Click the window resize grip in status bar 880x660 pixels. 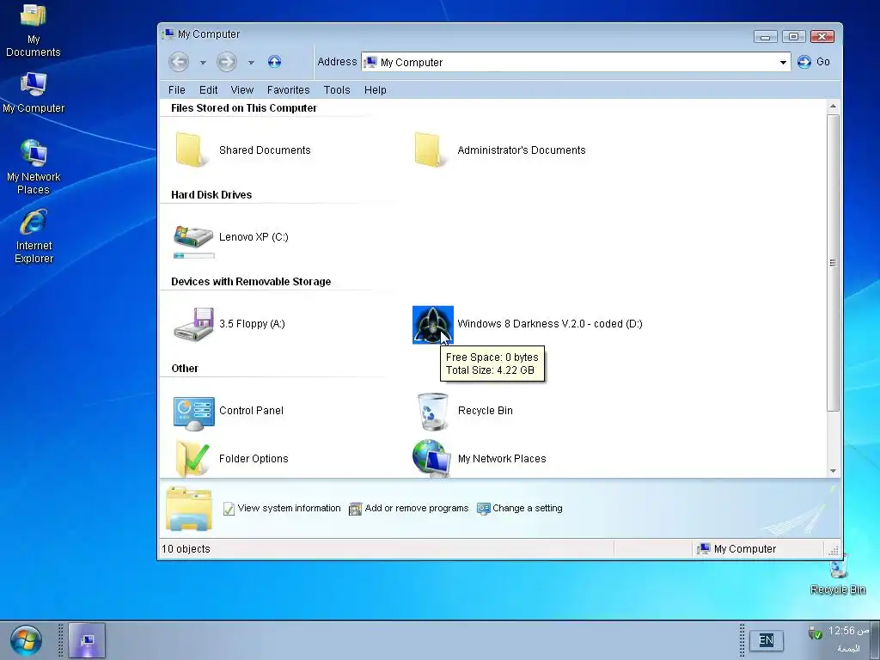click(834, 550)
